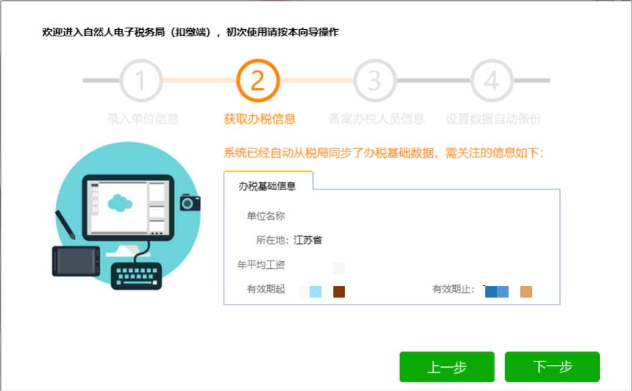Open the 办税基础信息 tab

click(267, 186)
